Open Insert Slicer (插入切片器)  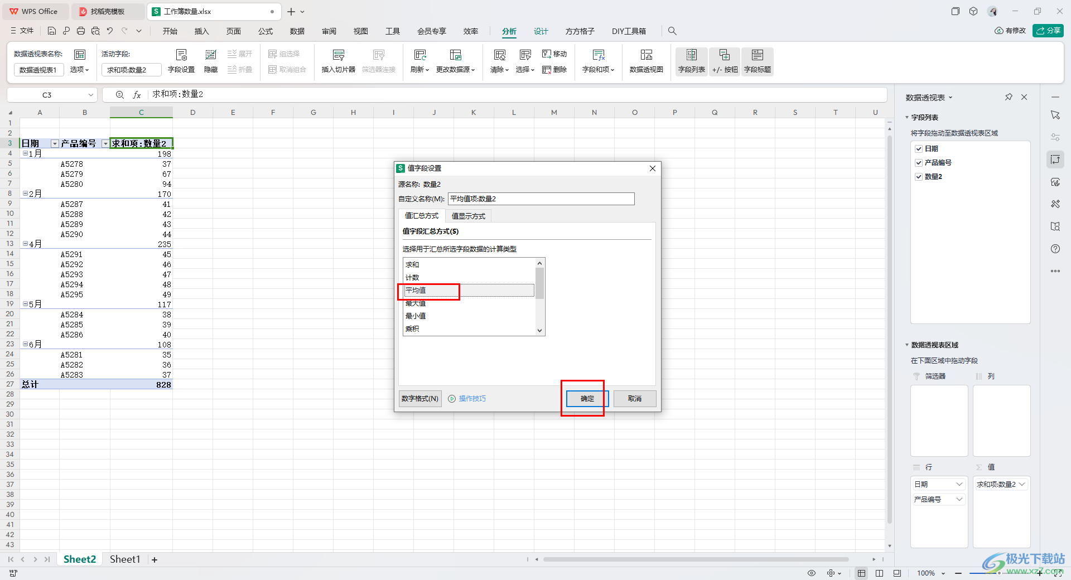(338, 61)
